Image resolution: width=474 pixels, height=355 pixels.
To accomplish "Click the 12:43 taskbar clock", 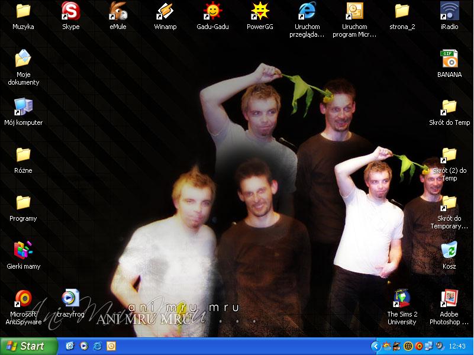I will pos(457,346).
